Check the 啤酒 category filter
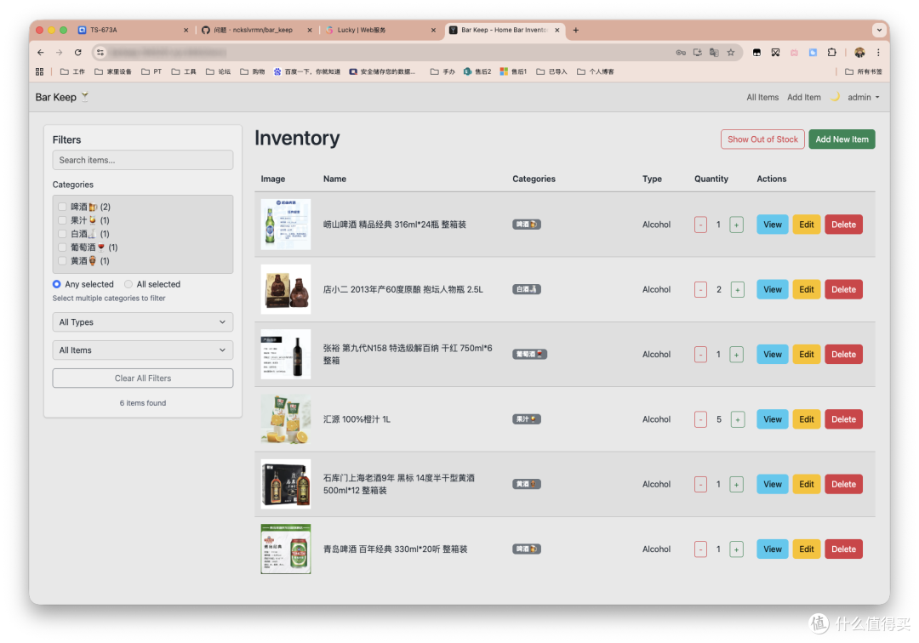Viewport: 919px width, 643px height. [62, 207]
